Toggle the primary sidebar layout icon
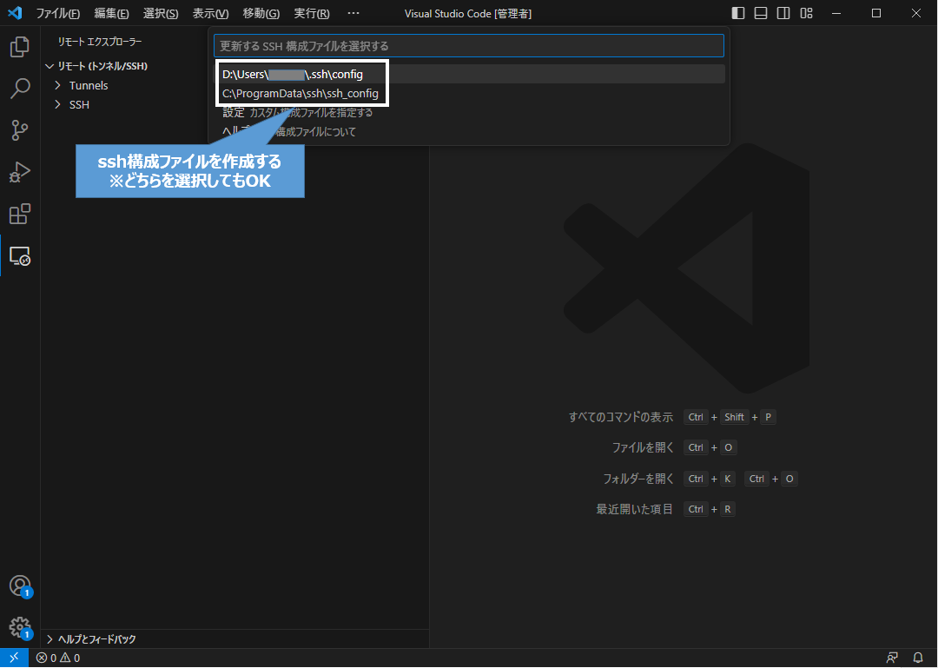Image resolution: width=938 pixels, height=668 pixels. point(738,13)
